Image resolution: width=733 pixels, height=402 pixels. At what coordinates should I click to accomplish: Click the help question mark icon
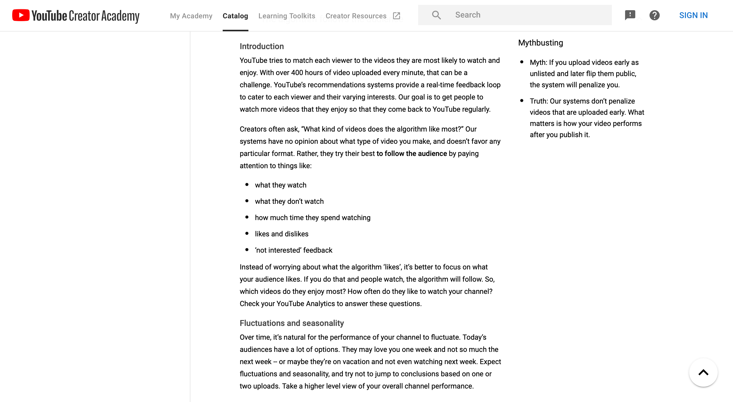(654, 15)
